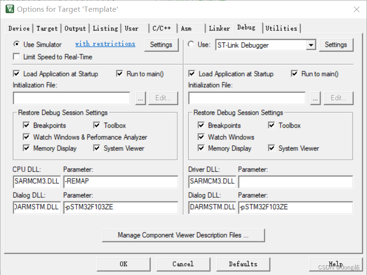Screen dimensions: 367x275
Task: Switch to the Target tab
Action: coord(47,29)
